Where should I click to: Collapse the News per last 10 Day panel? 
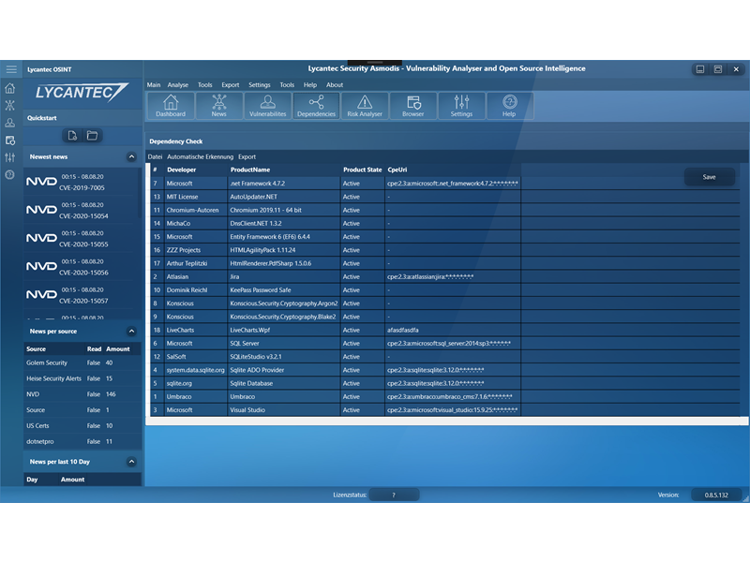tap(131, 462)
